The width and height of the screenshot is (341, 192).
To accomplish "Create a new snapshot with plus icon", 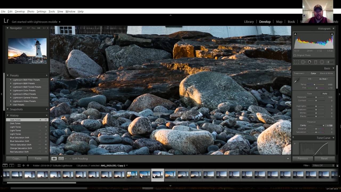I will (47, 109).
